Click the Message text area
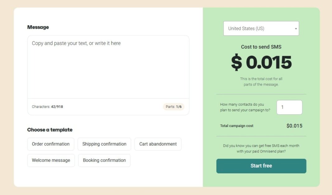 tap(108, 67)
